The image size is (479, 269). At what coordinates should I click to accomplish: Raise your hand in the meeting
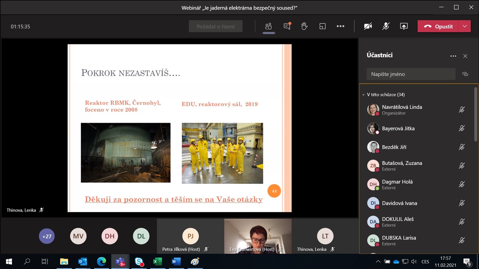coord(304,26)
